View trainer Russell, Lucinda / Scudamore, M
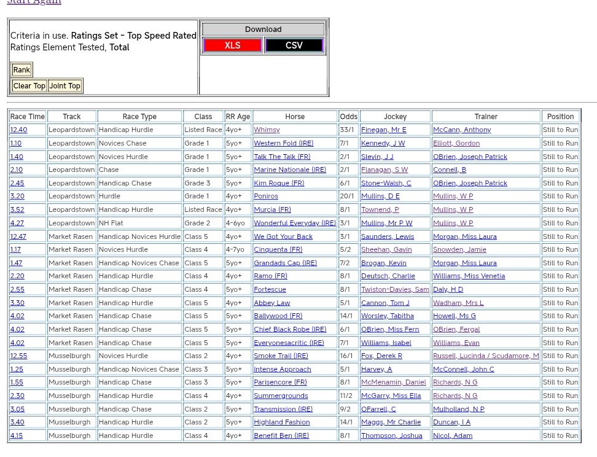The height and width of the screenshot is (457, 597). click(485, 356)
